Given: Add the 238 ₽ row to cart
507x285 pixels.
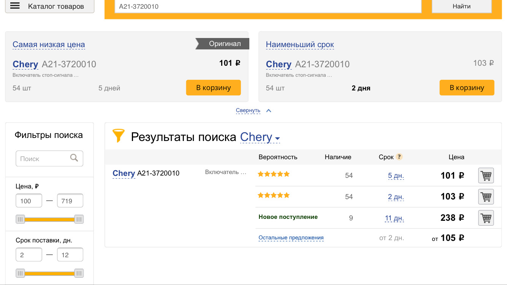Looking at the screenshot, I should coord(486,218).
